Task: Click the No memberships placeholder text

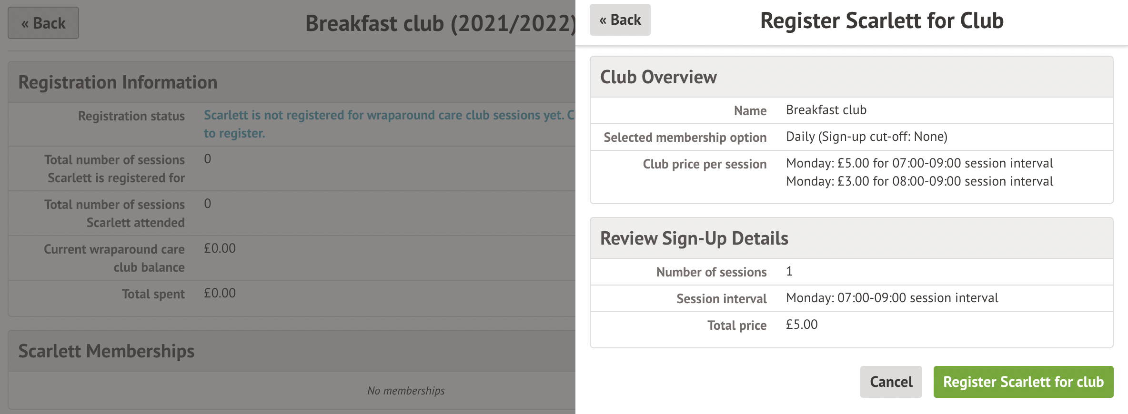Action: pos(406,391)
